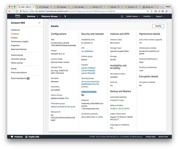179x149 pixels.
Task: Reload the page with the refresh icon
Action: coord(17,11)
